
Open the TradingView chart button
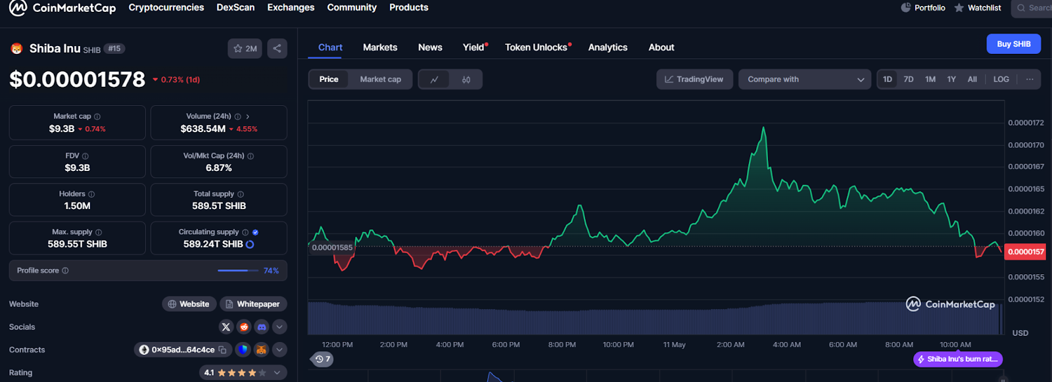tap(694, 80)
